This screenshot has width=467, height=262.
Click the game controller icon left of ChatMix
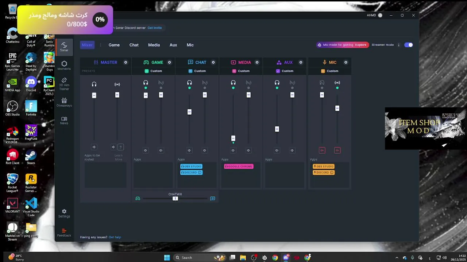click(138, 198)
